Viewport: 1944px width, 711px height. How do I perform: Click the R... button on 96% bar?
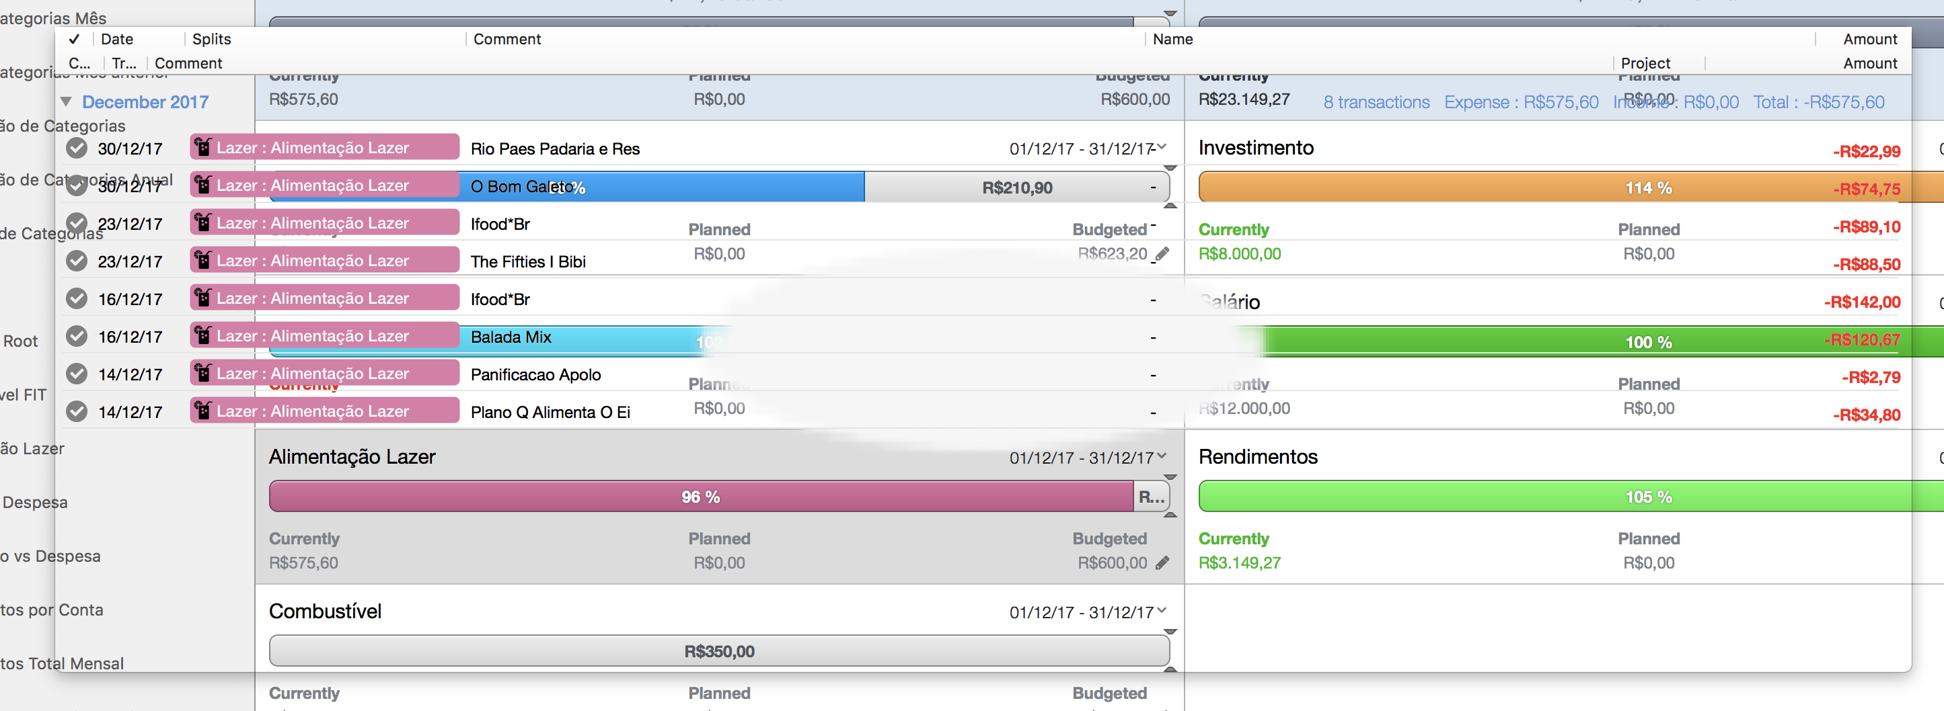[1152, 497]
